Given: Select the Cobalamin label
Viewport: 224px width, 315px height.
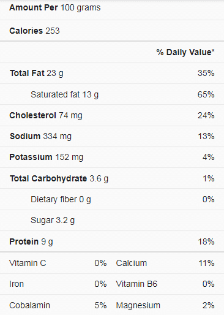Looking at the screenshot, I should point(29,305).
